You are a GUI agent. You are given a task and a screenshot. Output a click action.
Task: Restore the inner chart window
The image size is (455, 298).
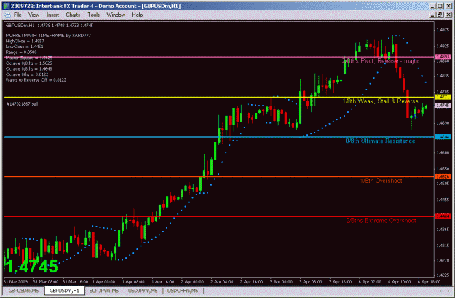point(440,15)
